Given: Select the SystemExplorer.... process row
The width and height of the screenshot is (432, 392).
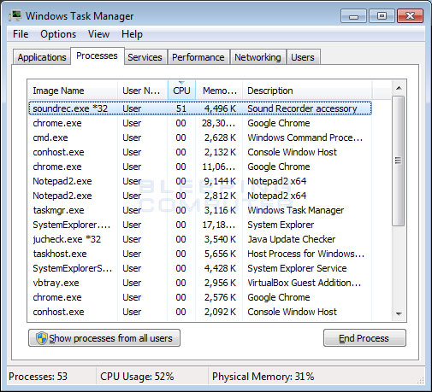Looking at the screenshot, I should 200,225.
